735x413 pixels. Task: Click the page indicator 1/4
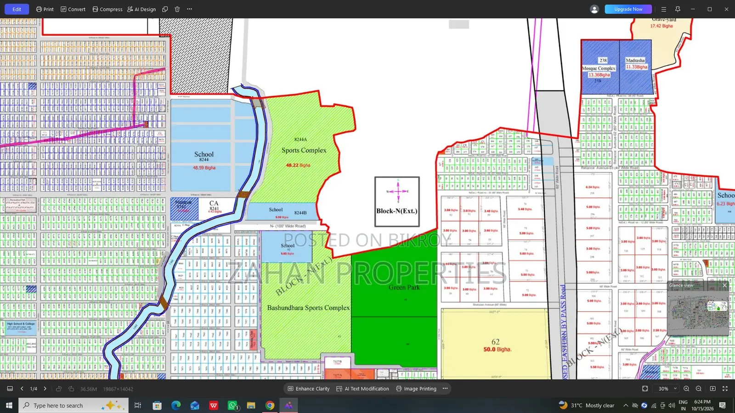click(x=34, y=389)
